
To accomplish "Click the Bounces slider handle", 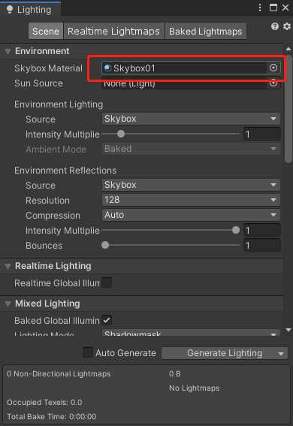I will 105,245.
